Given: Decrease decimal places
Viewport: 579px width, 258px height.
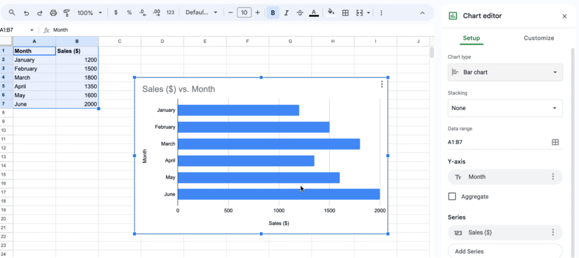Looking at the screenshot, I should coord(143,12).
